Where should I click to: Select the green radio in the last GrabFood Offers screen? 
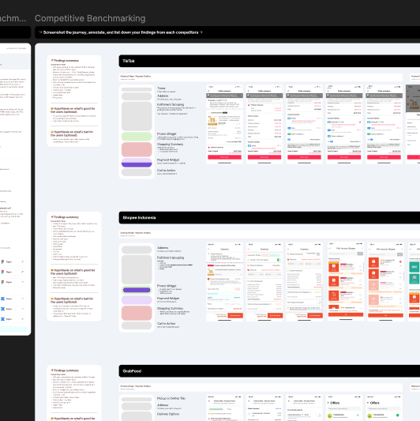pyautogui.click(x=397, y=415)
